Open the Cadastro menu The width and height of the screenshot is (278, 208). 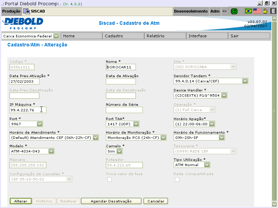click(x=123, y=36)
